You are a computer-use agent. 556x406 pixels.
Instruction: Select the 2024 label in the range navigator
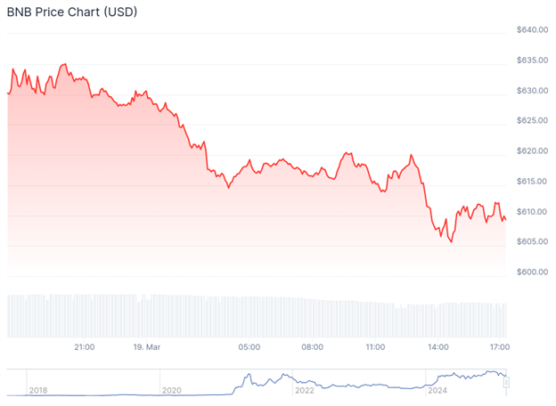[x=437, y=390]
